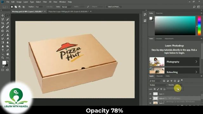Open the layer Kind filter dropdown
Screen dimensions: 203x114
[155, 81]
